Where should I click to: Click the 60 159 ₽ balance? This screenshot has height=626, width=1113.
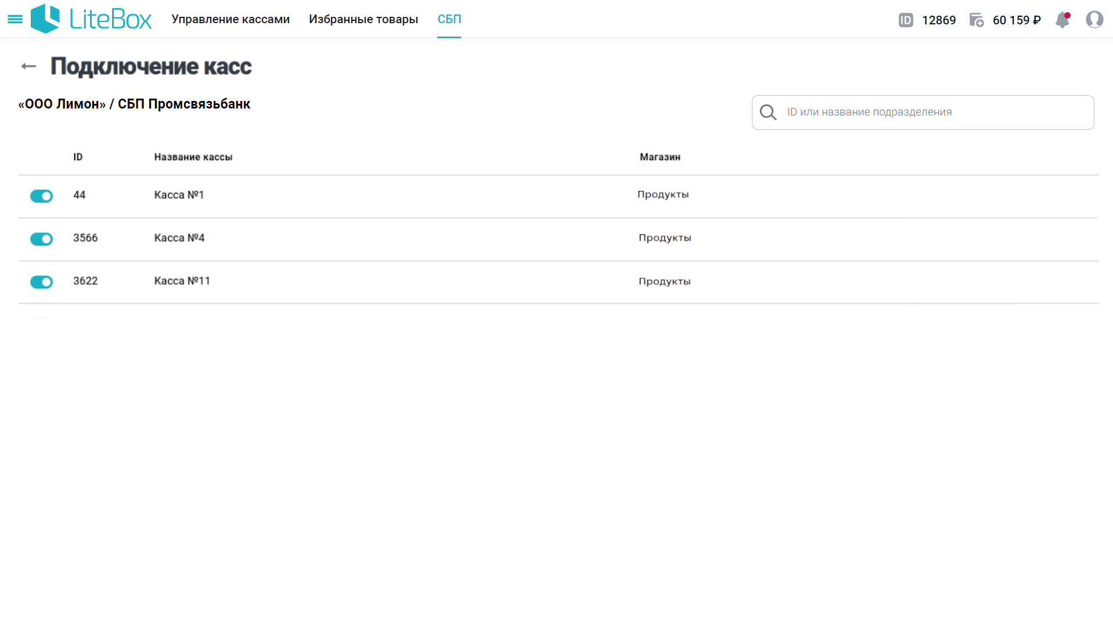click(1017, 20)
